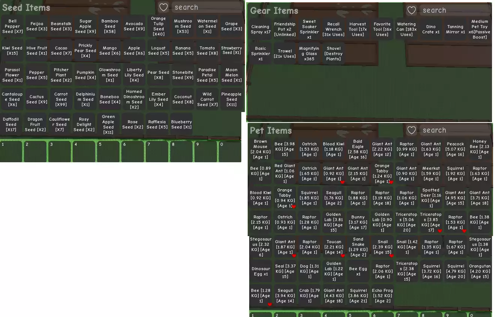Select the Magnifying Glass x365 item

click(x=309, y=54)
